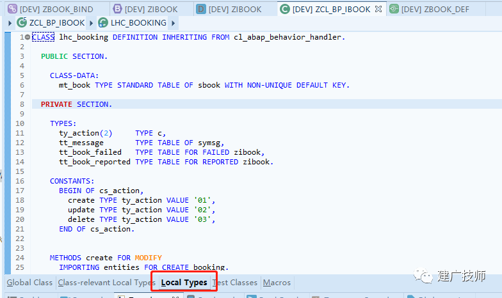Click sbook table name on line 6
502x298 pixels.
pyautogui.click(x=209, y=85)
